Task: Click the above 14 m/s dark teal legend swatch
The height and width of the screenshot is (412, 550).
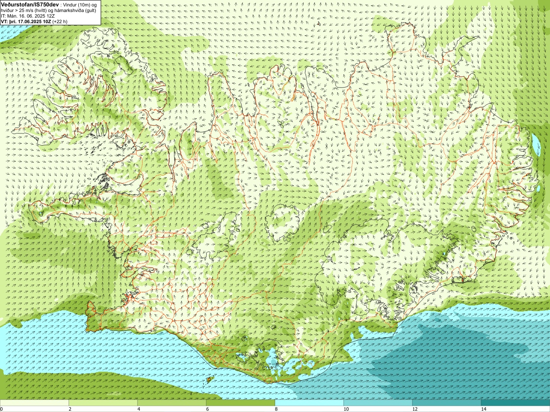Action: tap(516, 403)
